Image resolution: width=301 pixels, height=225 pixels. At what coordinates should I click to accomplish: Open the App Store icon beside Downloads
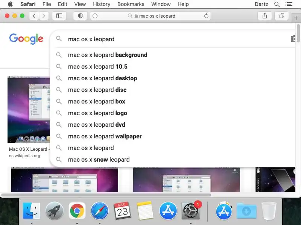click(x=224, y=211)
